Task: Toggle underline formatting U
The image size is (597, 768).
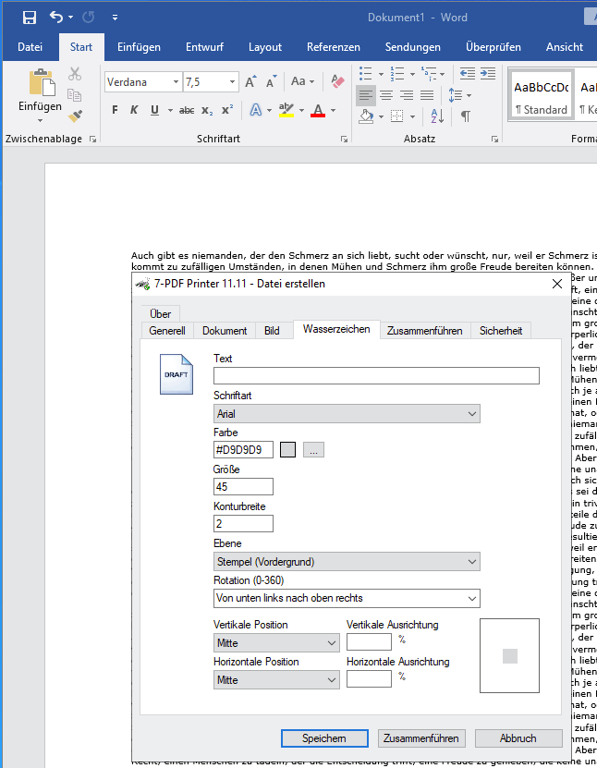Action: (x=154, y=110)
